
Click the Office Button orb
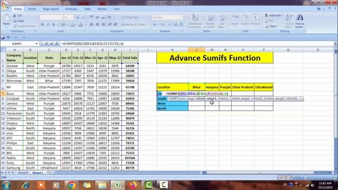(x=5, y=5)
